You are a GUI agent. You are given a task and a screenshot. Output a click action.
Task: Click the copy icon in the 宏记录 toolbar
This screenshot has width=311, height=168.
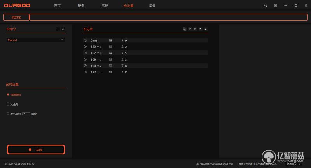(184, 29)
